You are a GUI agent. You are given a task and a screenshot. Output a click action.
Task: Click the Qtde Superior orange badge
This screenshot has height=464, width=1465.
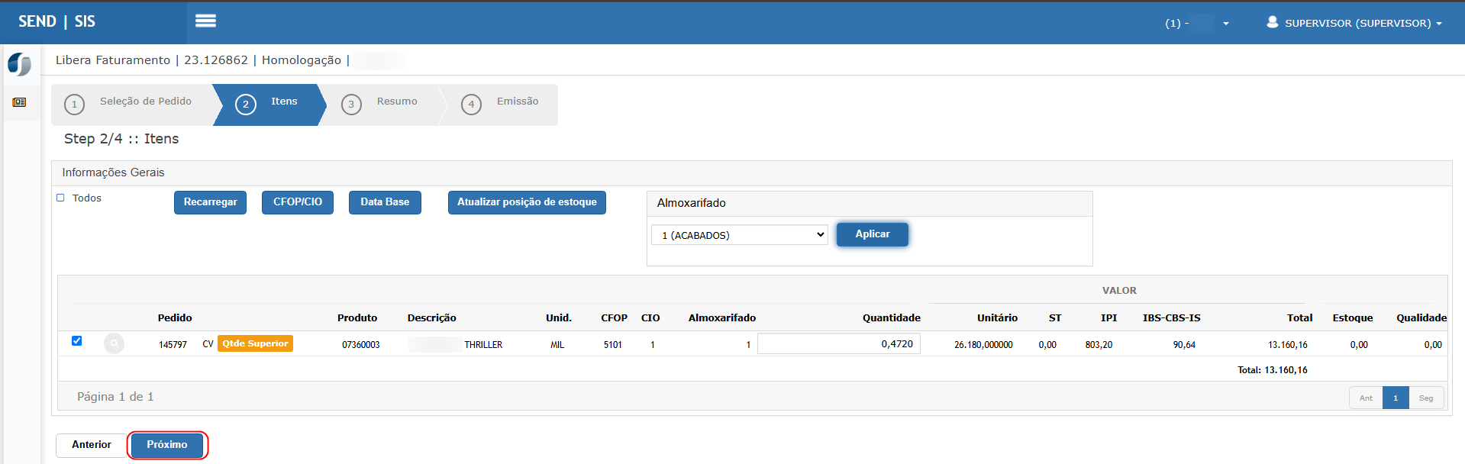(x=255, y=343)
